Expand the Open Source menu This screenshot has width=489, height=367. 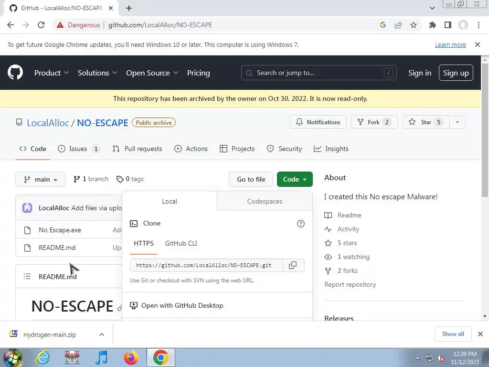coord(152,73)
